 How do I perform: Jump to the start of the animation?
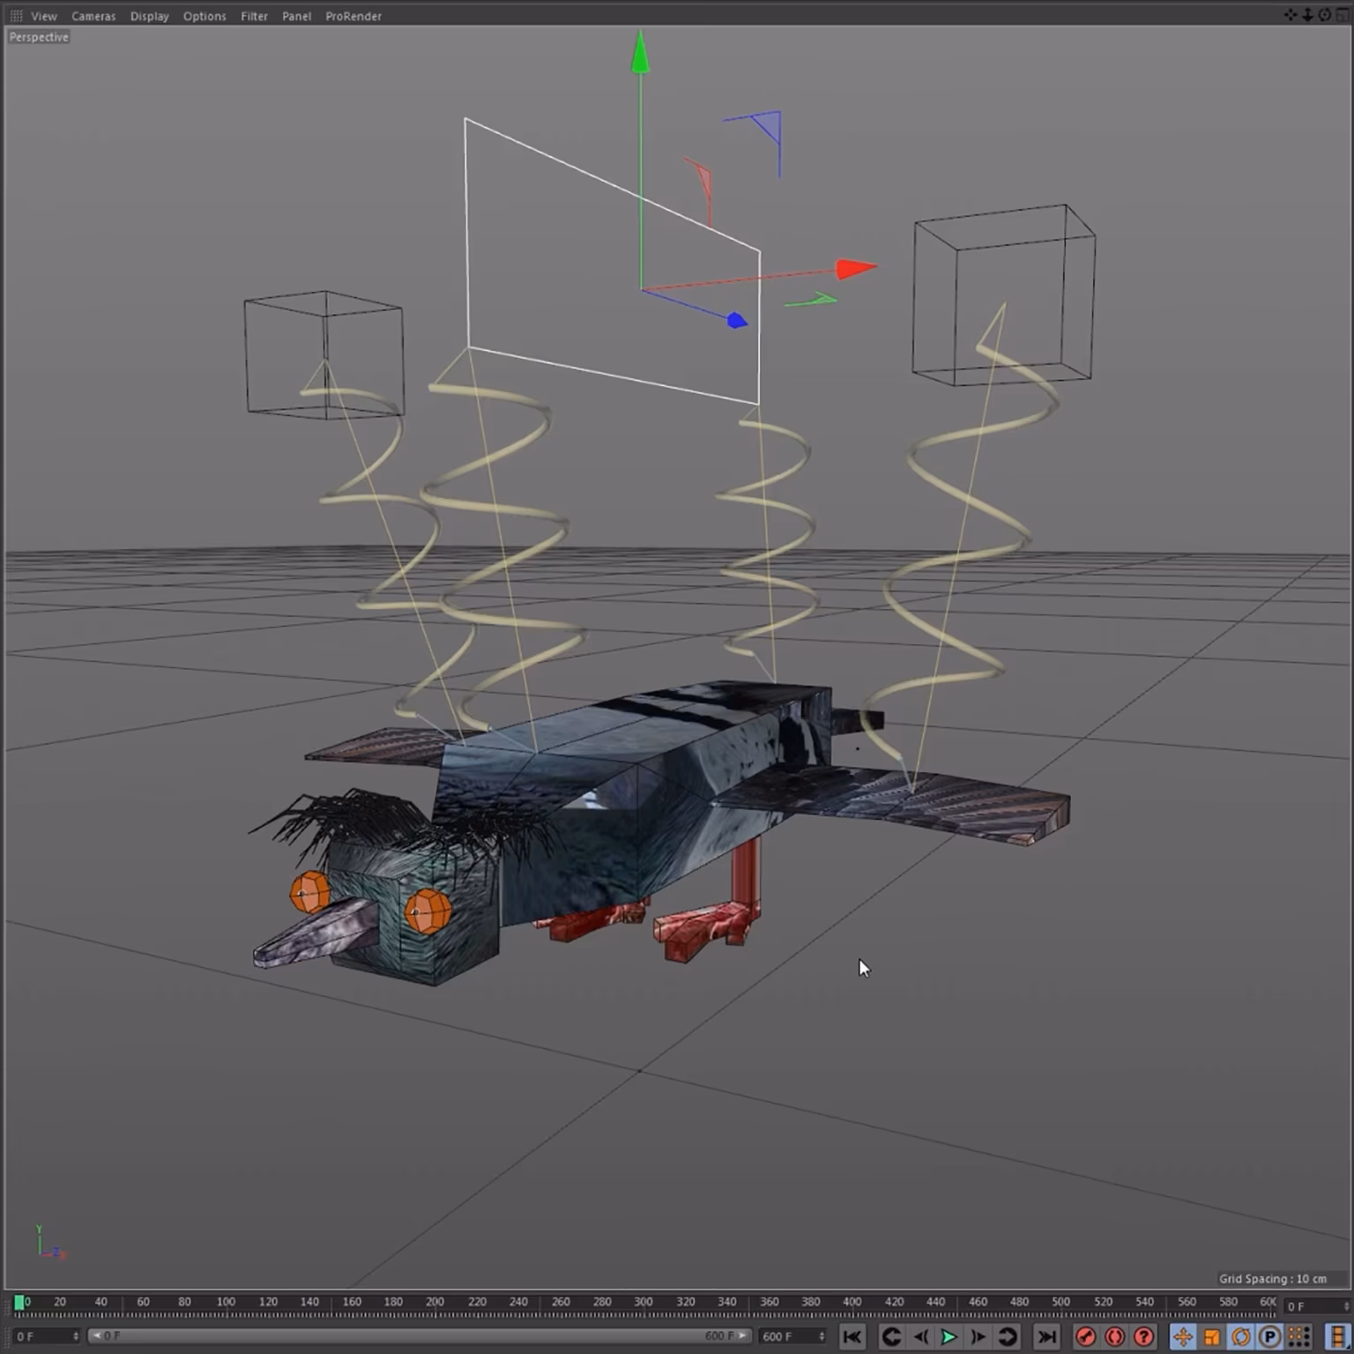[852, 1336]
